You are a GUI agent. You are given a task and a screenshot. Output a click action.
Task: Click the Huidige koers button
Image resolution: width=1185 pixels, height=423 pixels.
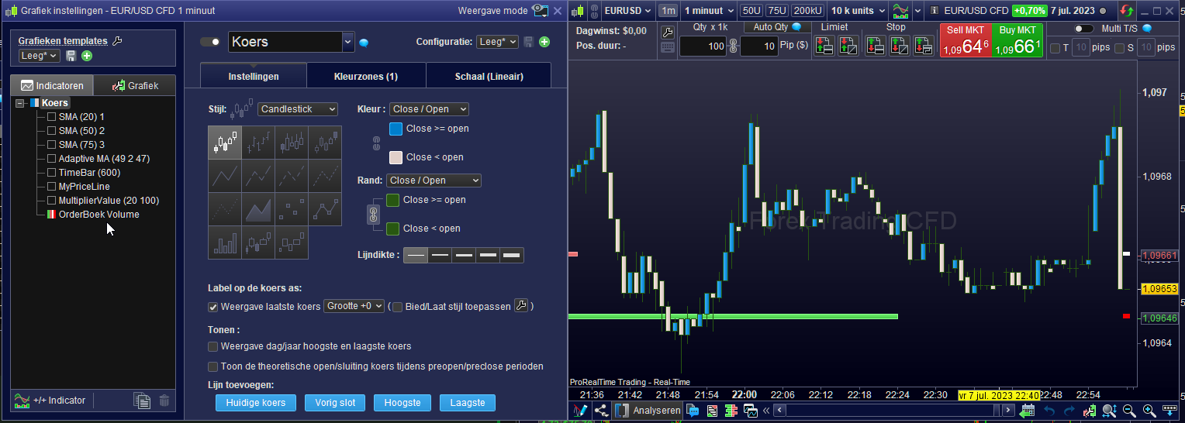coord(256,403)
